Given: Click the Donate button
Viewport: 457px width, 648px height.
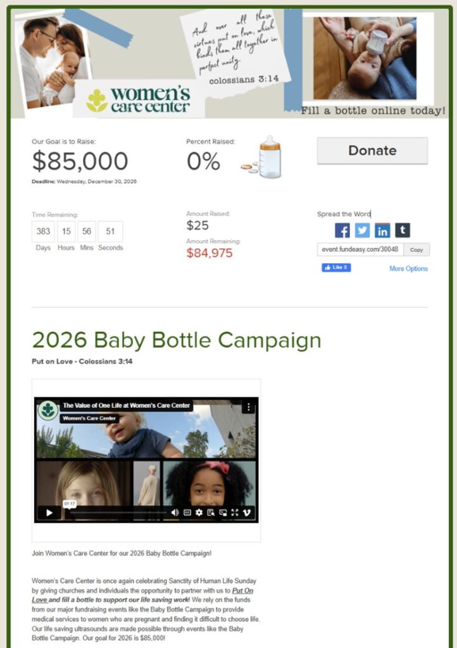Looking at the screenshot, I should click(x=372, y=151).
